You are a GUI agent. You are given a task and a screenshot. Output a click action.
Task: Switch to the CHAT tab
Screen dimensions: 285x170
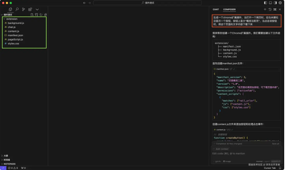(216, 9)
